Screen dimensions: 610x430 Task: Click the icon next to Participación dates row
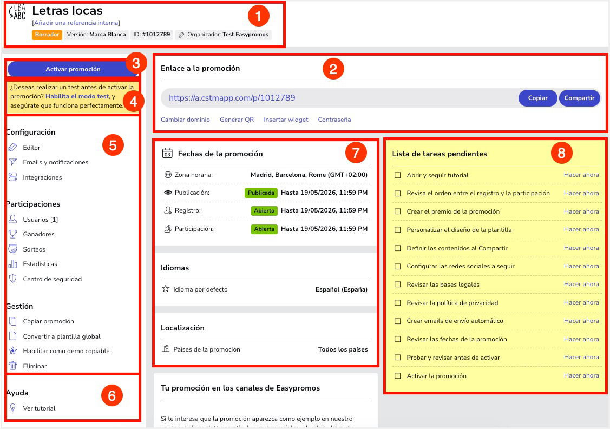[168, 229]
